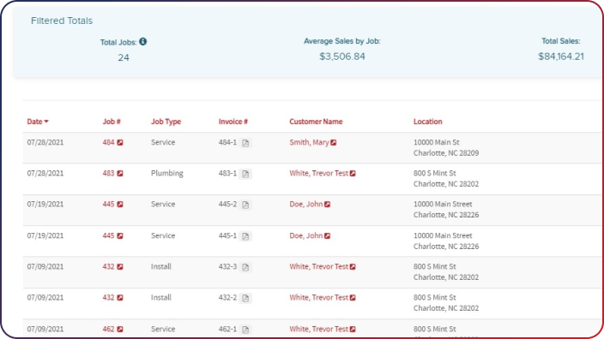Click external link icon beside job 484
Viewport: 604px width, 339px height.
pyautogui.click(x=120, y=143)
